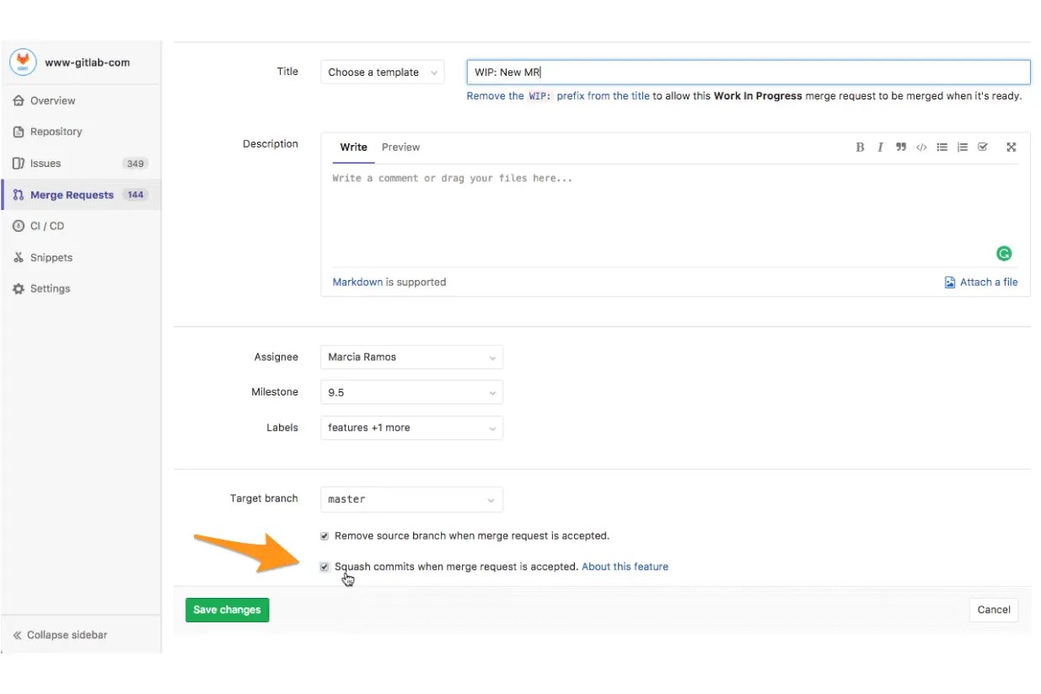Click the WIP: New MR title field
The height and width of the screenshot is (694, 1041).
tap(748, 72)
